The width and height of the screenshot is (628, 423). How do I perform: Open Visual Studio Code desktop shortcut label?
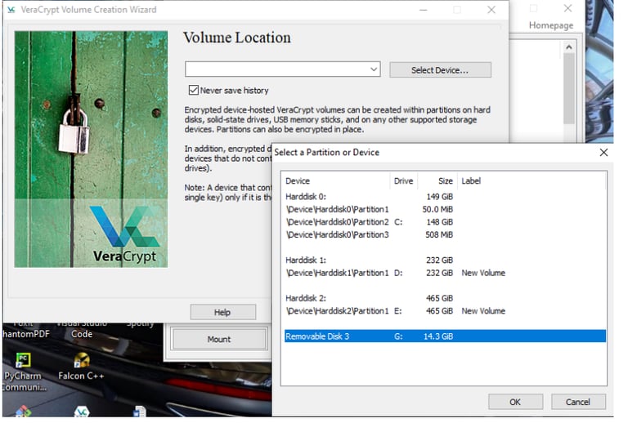82,329
